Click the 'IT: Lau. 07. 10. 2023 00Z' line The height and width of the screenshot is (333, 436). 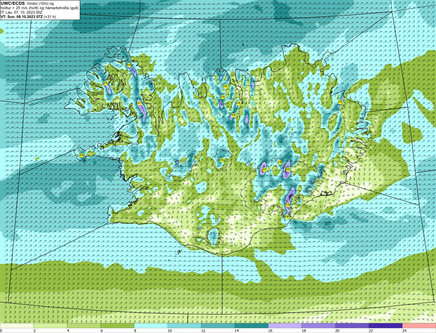[21, 12]
